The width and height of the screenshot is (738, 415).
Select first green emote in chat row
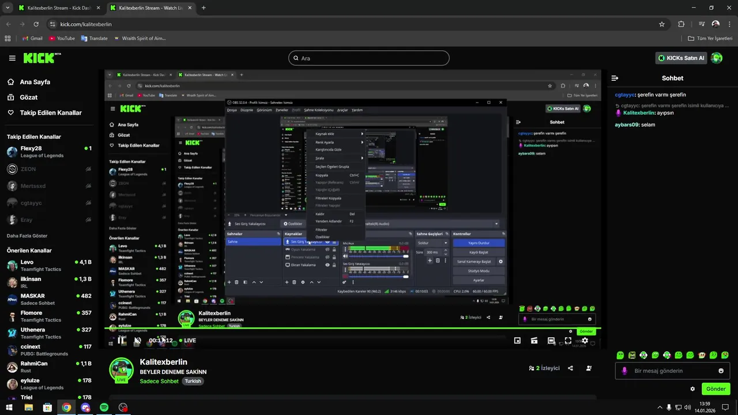click(x=620, y=355)
